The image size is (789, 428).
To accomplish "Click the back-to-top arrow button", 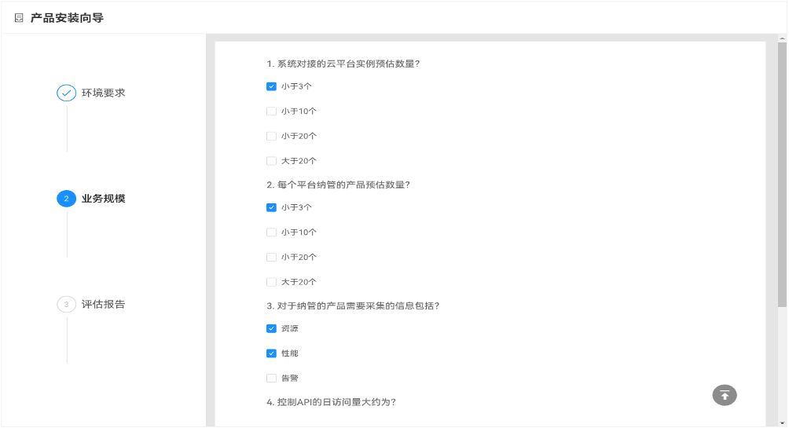I will (724, 395).
